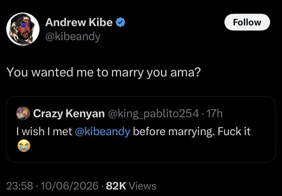Open Crazy Kenyan's small avatar
Viewport: 282px width, 196px height.
point(23,113)
